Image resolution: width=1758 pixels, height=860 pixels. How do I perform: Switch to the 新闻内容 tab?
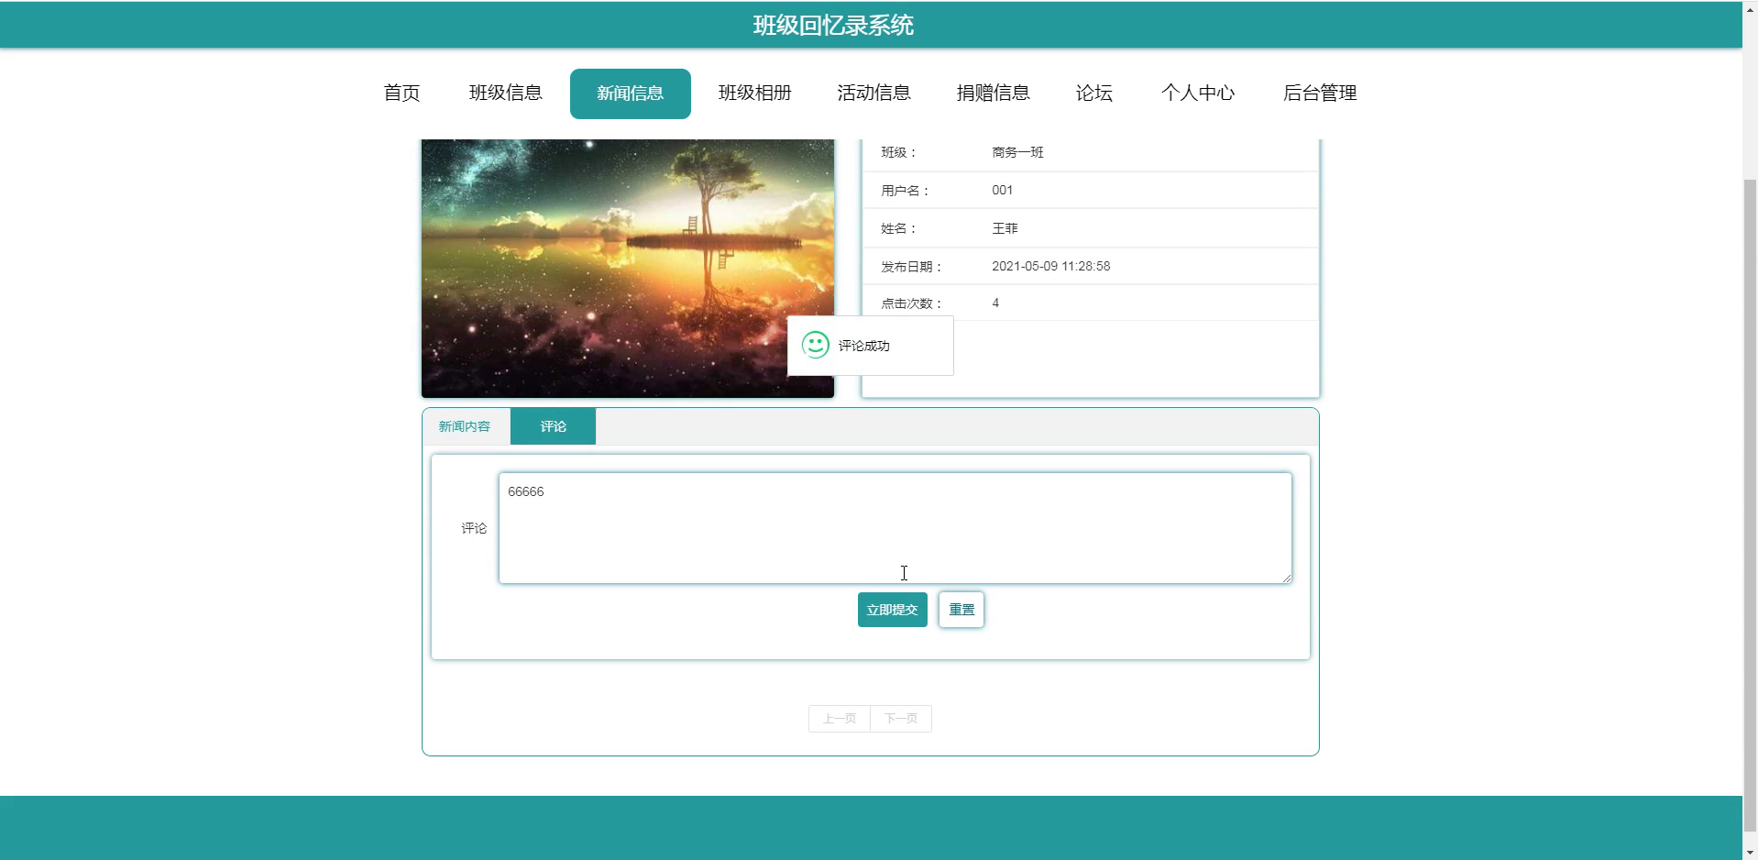(x=466, y=425)
